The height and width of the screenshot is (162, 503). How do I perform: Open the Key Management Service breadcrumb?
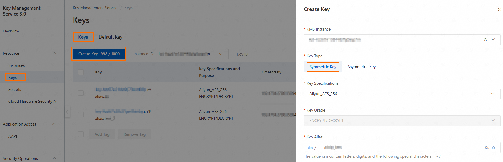pos(95,8)
